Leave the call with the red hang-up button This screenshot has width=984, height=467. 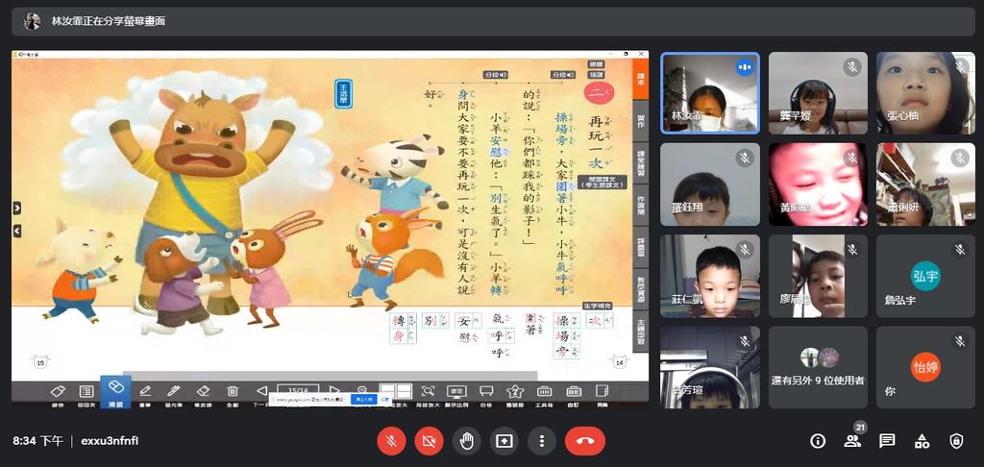(x=585, y=441)
